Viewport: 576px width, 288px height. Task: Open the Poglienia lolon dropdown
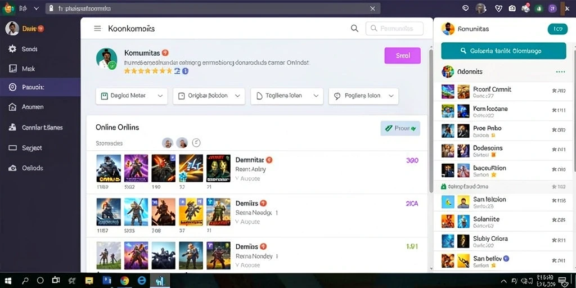click(x=364, y=96)
